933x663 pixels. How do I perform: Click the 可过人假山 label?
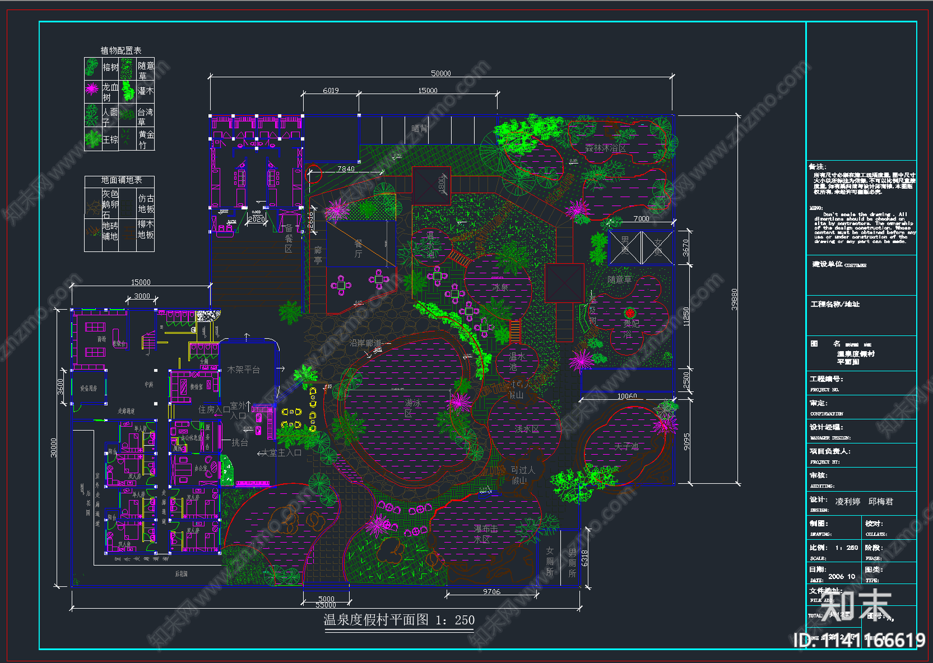[x=523, y=475]
